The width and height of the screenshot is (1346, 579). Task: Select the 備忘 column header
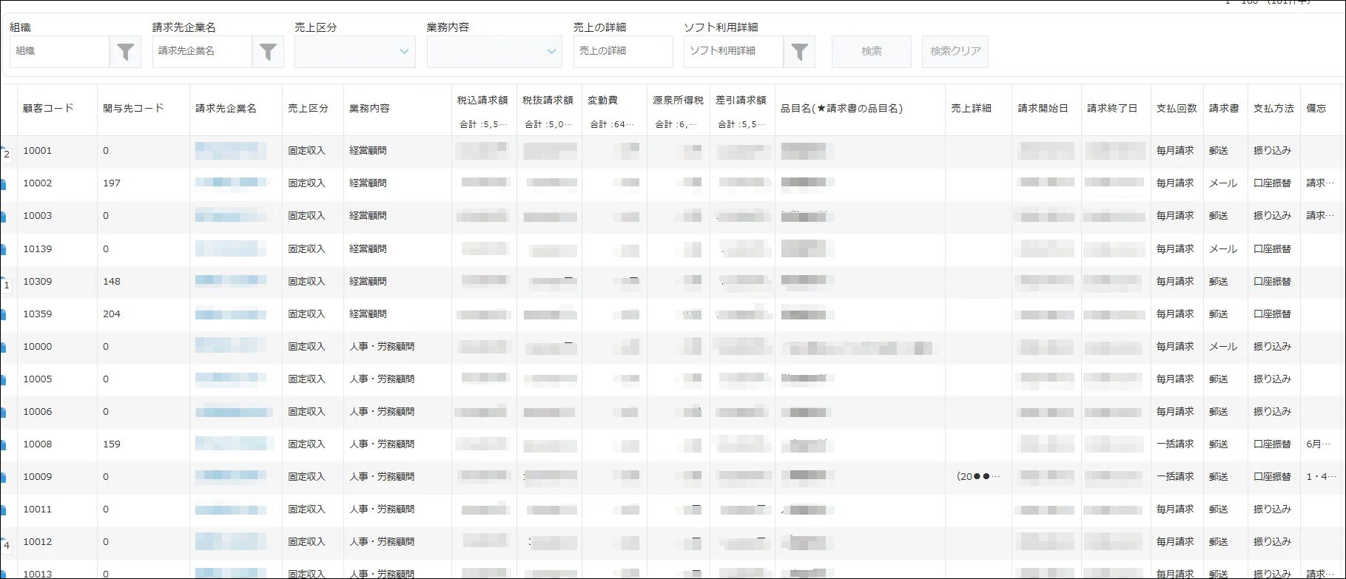(x=1316, y=108)
